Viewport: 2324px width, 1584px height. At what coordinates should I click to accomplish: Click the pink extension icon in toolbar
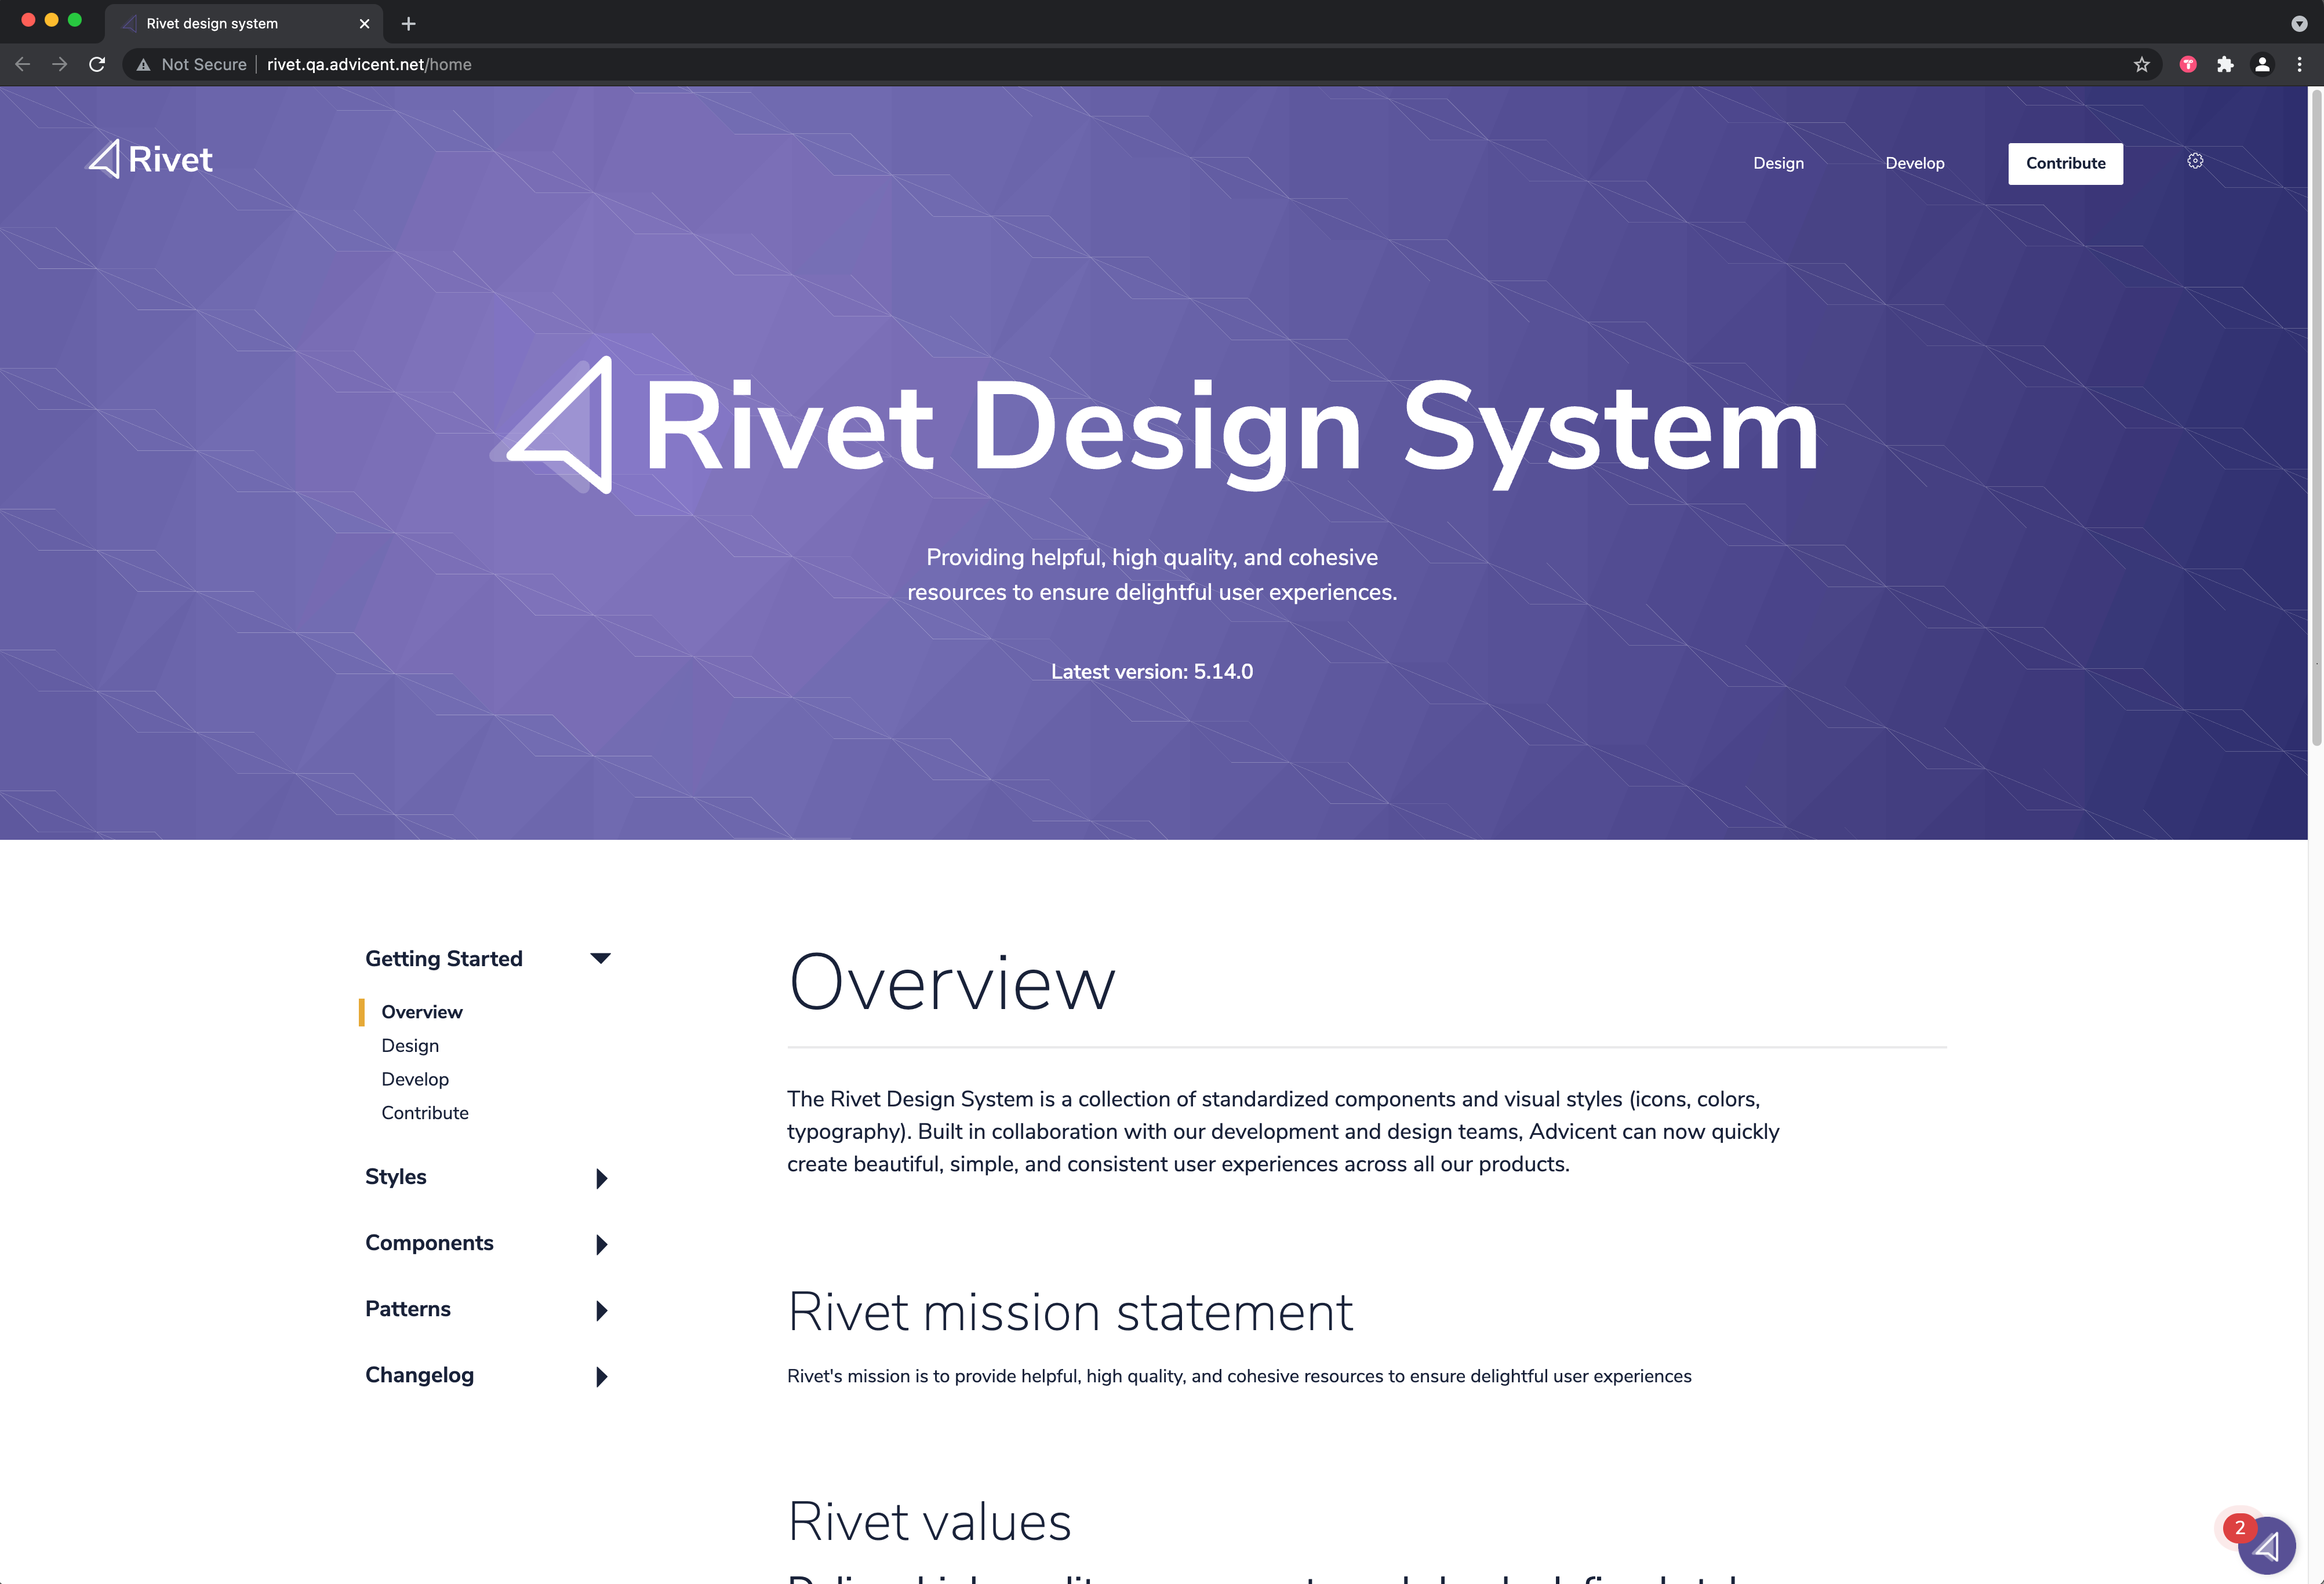(2188, 64)
